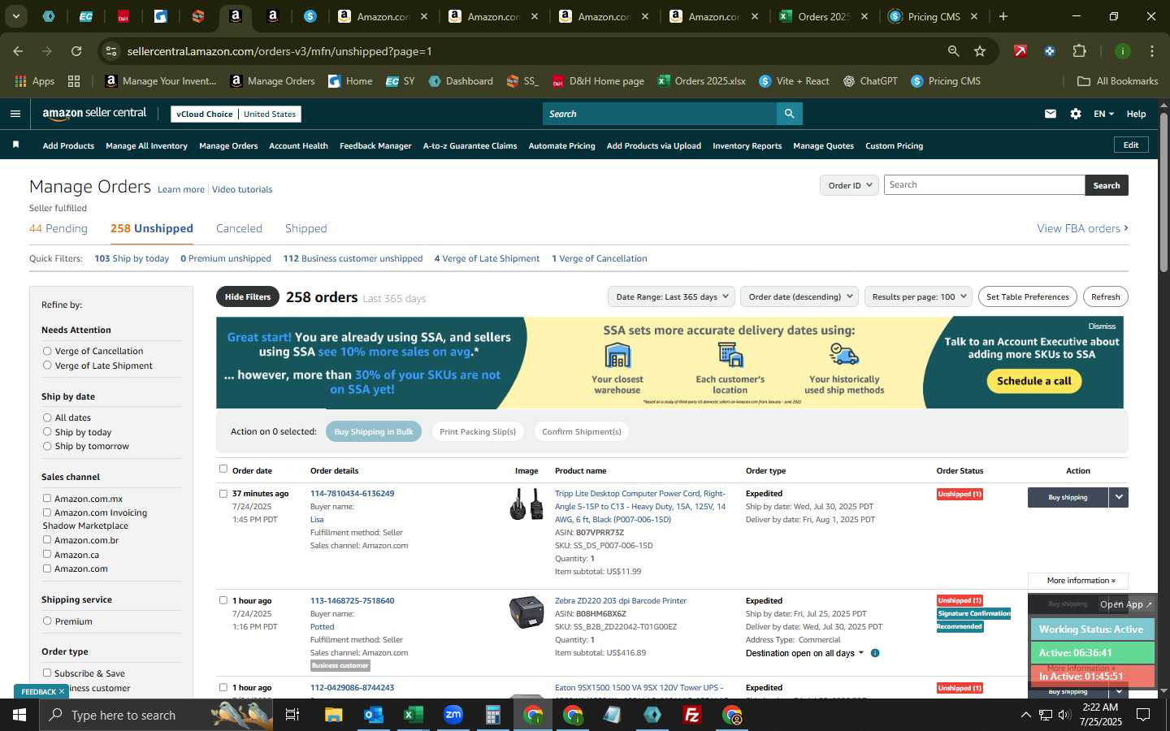1170x731 pixels.
Task: Go back using browser back arrow
Action: click(x=18, y=51)
